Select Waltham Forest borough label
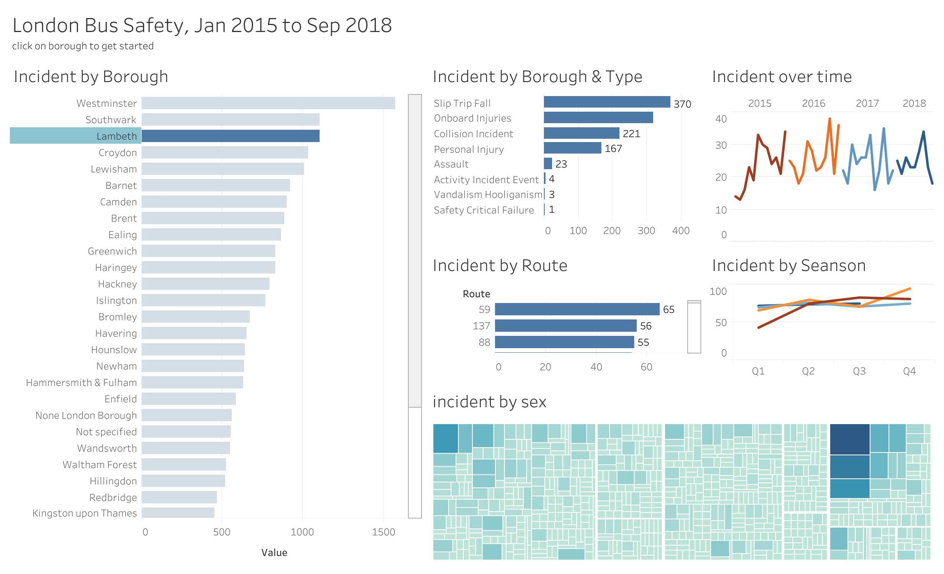This screenshot has height=574, width=944. pos(100,465)
